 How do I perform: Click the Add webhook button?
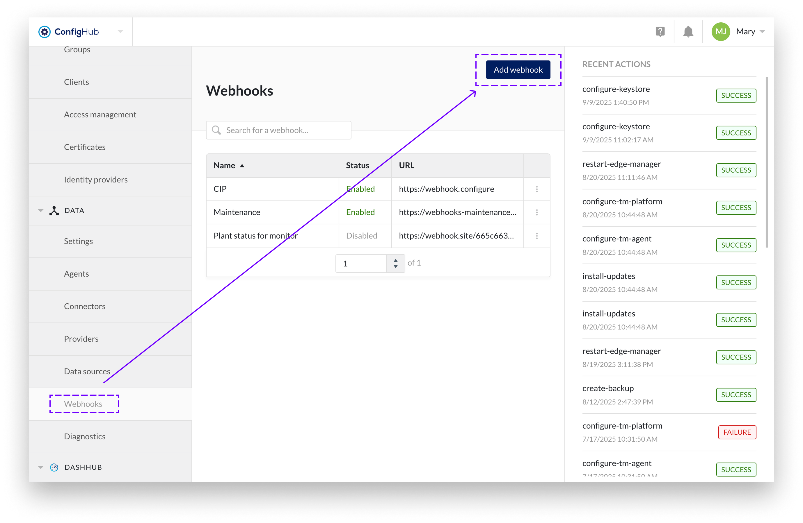click(x=518, y=69)
